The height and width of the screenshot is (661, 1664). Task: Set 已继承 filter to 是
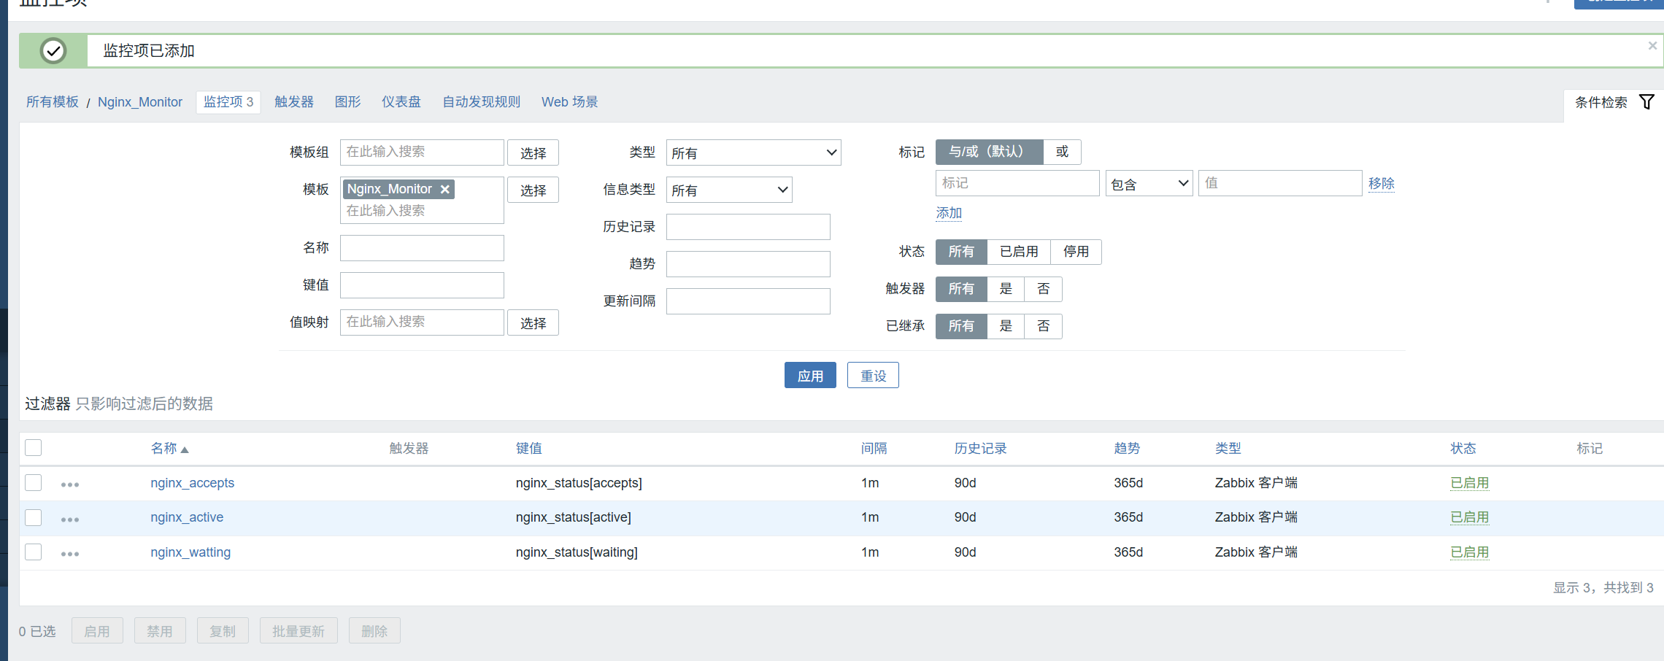pos(1006,326)
